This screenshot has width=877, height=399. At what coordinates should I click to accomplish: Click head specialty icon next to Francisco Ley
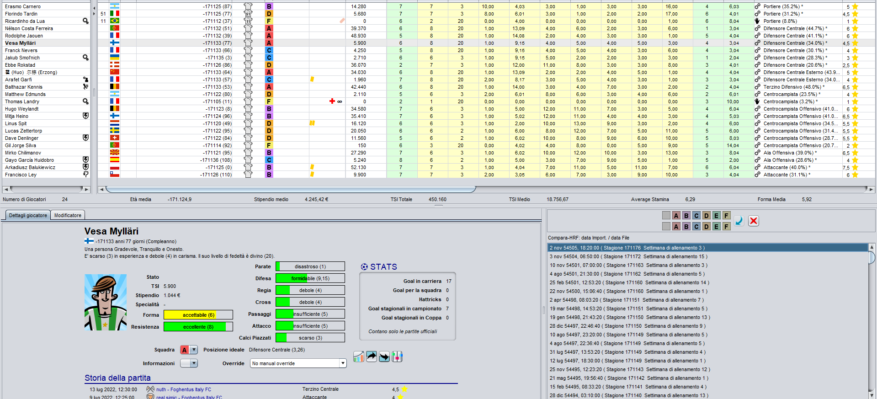coord(85,175)
